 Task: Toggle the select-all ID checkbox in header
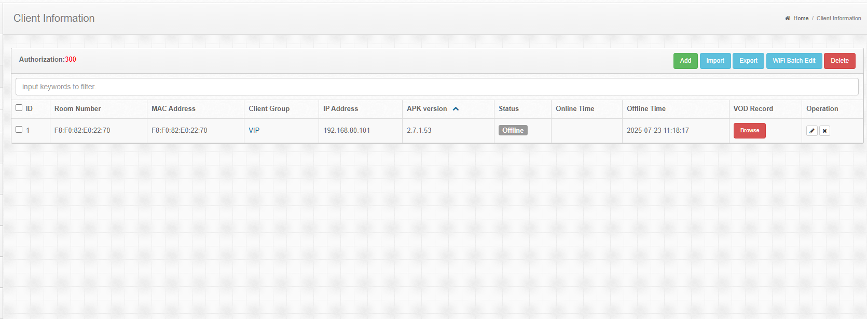coord(19,108)
